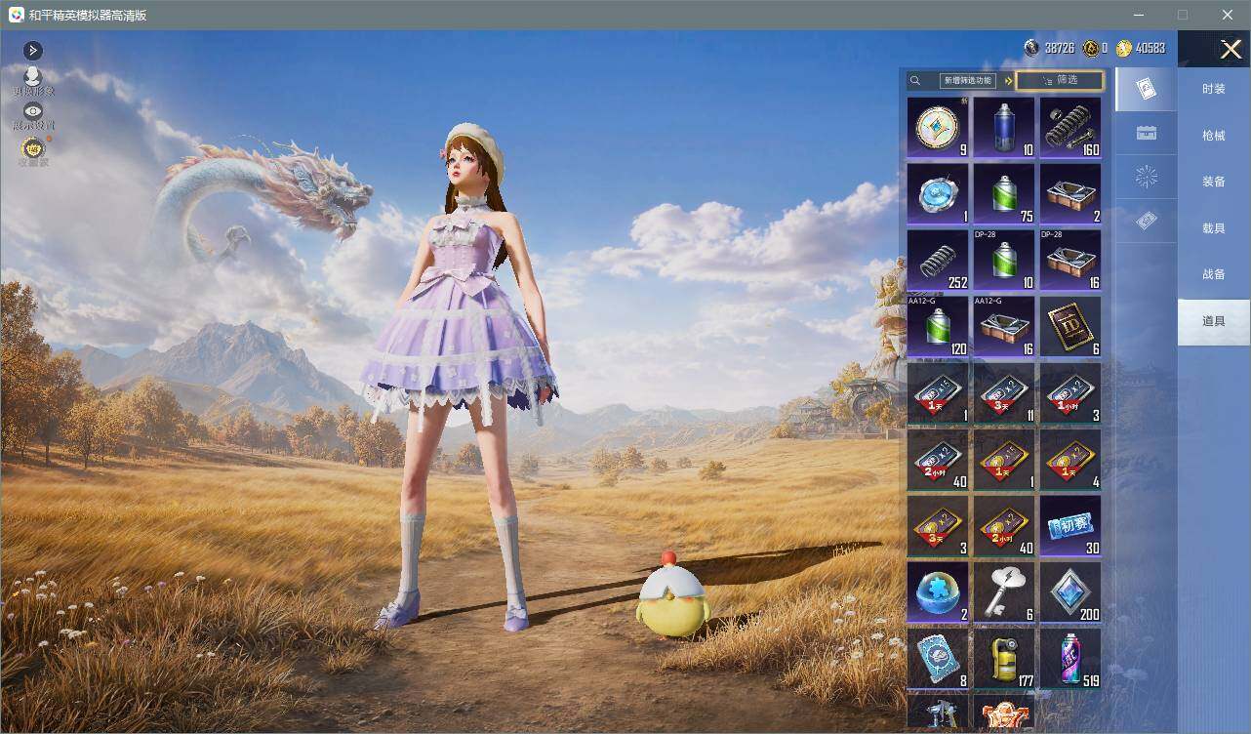Viewport: 1251px width, 734px height.
Task: Open the 收藏家 collector badge icon
Action: point(33,150)
